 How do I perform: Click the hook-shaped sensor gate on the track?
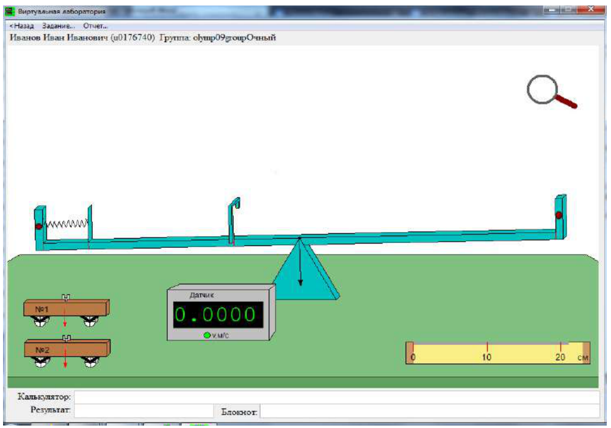coord(233,220)
